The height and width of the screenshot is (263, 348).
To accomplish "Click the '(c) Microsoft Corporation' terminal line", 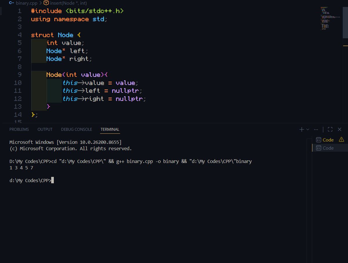I will tap(70, 149).
